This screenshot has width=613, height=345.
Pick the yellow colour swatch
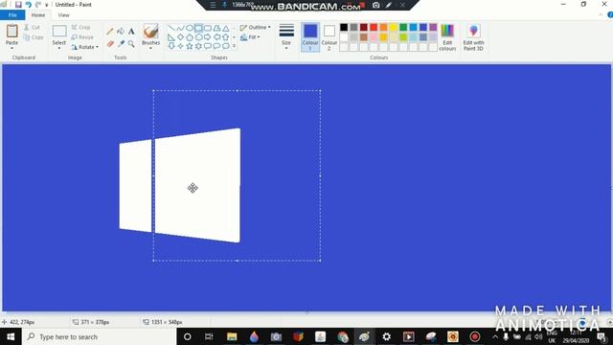(394, 28)
